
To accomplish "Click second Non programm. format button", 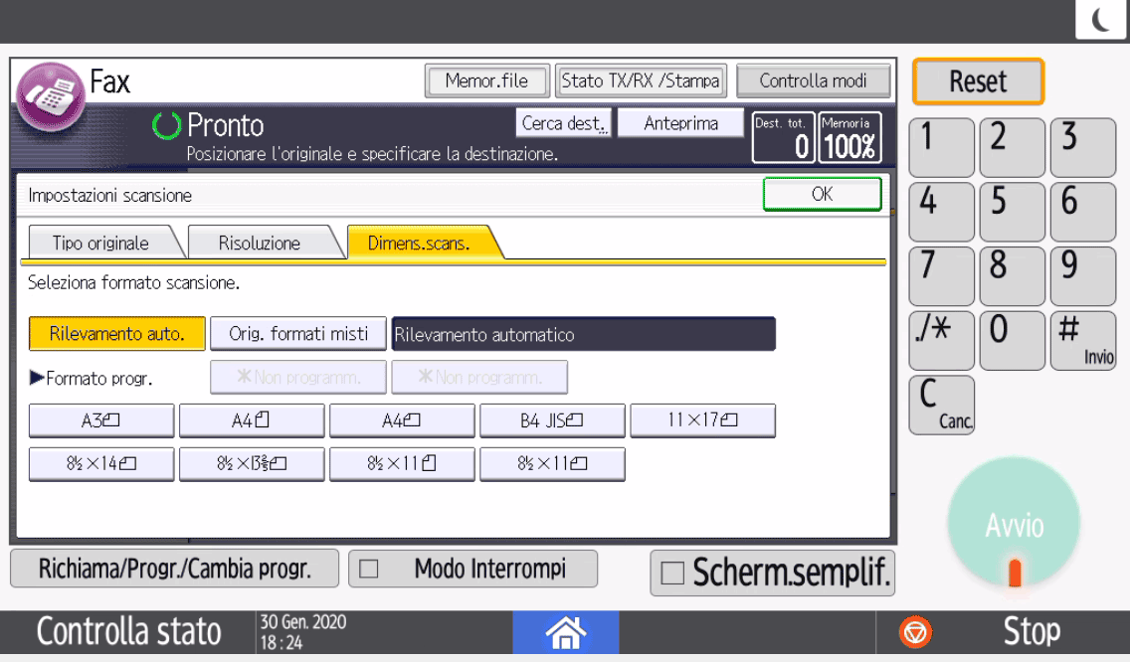I will pyautogui.click(x=479, y=378).
